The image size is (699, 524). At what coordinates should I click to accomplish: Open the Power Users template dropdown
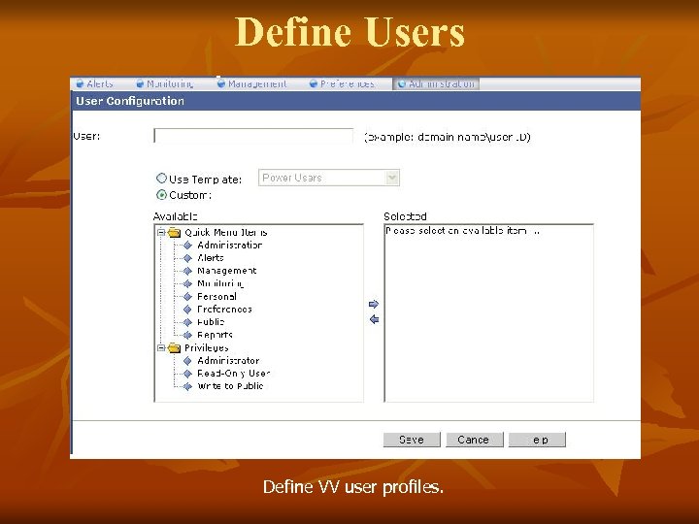pyautogui.click(x=329, y=178)
